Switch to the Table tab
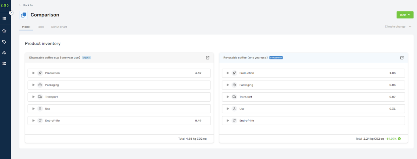 (40, 27)
